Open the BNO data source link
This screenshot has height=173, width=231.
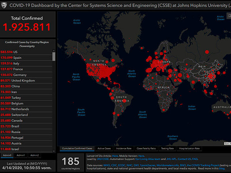coord(183,165)
